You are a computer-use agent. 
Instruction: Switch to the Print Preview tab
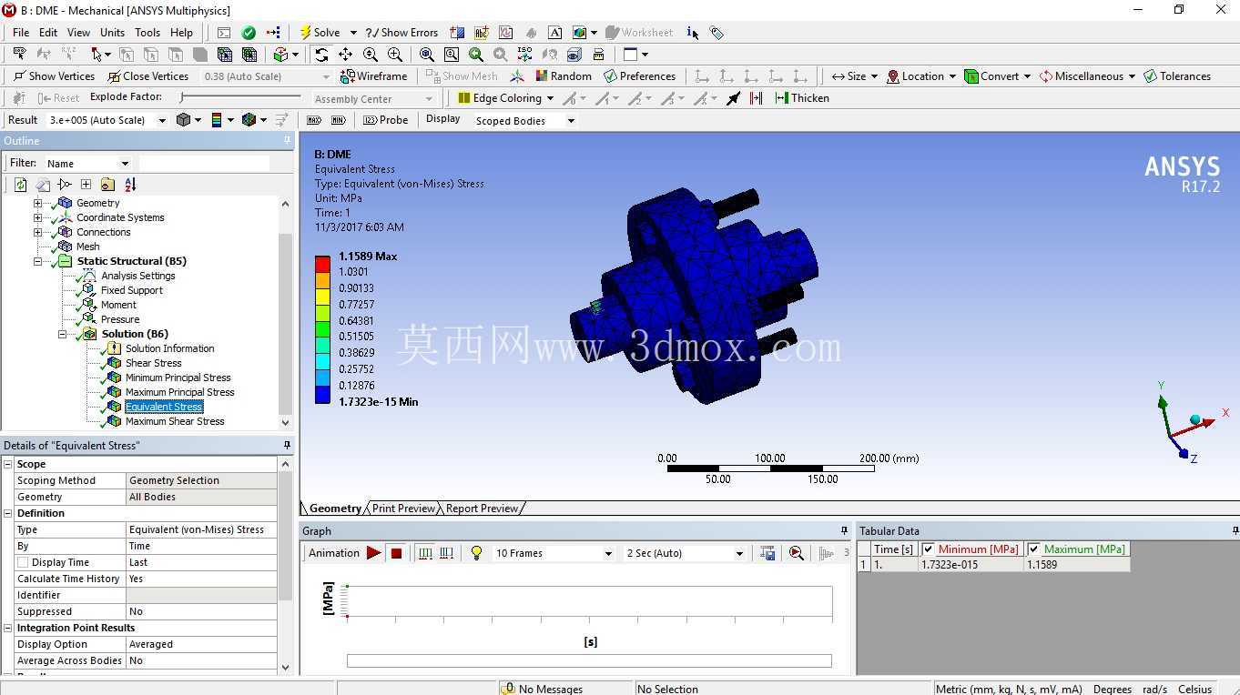click(x=403, y=509)
